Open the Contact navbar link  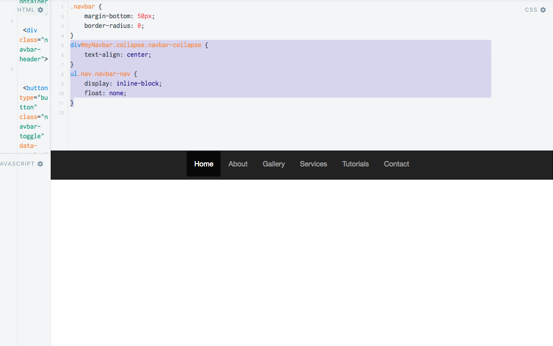click(396, 164)
